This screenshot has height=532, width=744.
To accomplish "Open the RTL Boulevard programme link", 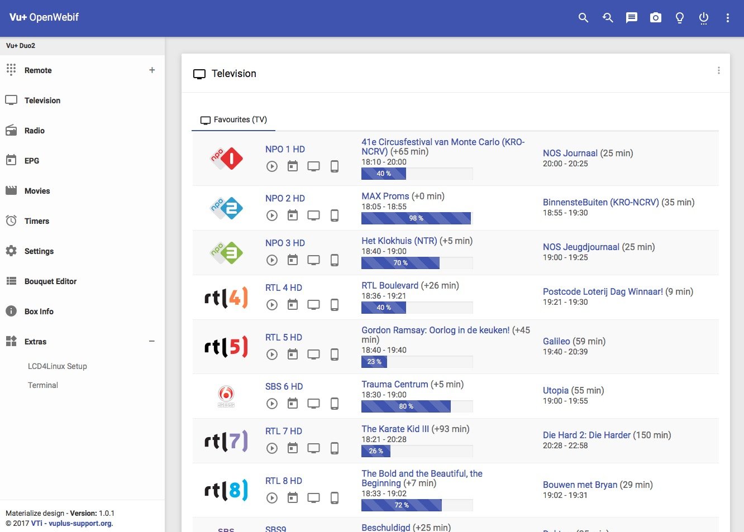I will (390, 285).
